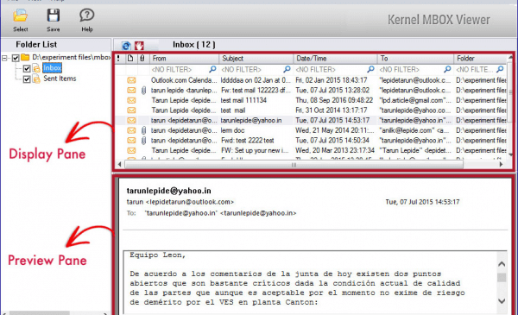
Task: Click the blue refresh icon beside Inbox
Action: [x=126, y=46]
